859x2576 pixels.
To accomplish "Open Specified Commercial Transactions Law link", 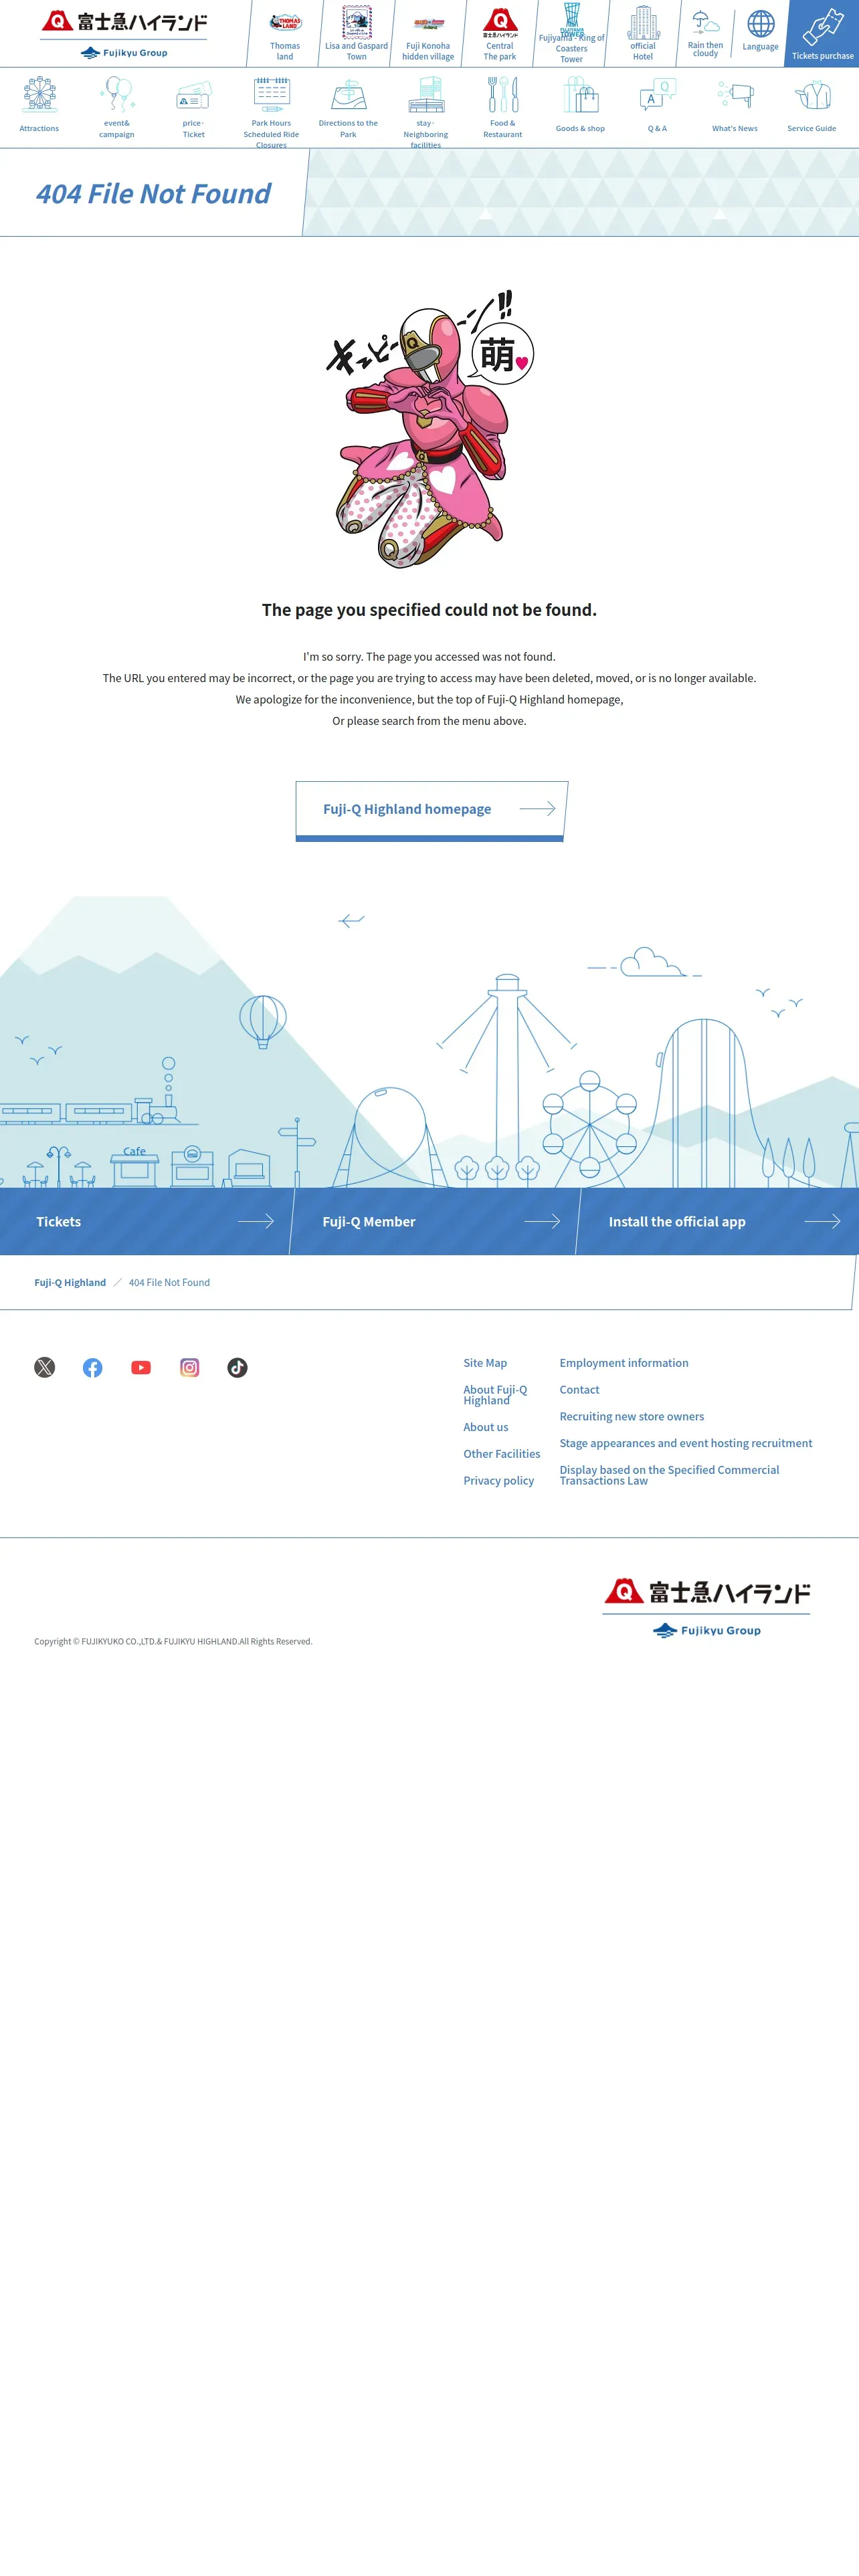I will point(669,1475).
